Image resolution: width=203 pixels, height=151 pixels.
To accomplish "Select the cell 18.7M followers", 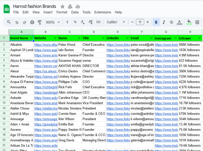I will (190, 103).
